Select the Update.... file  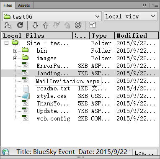click(53, 111)
